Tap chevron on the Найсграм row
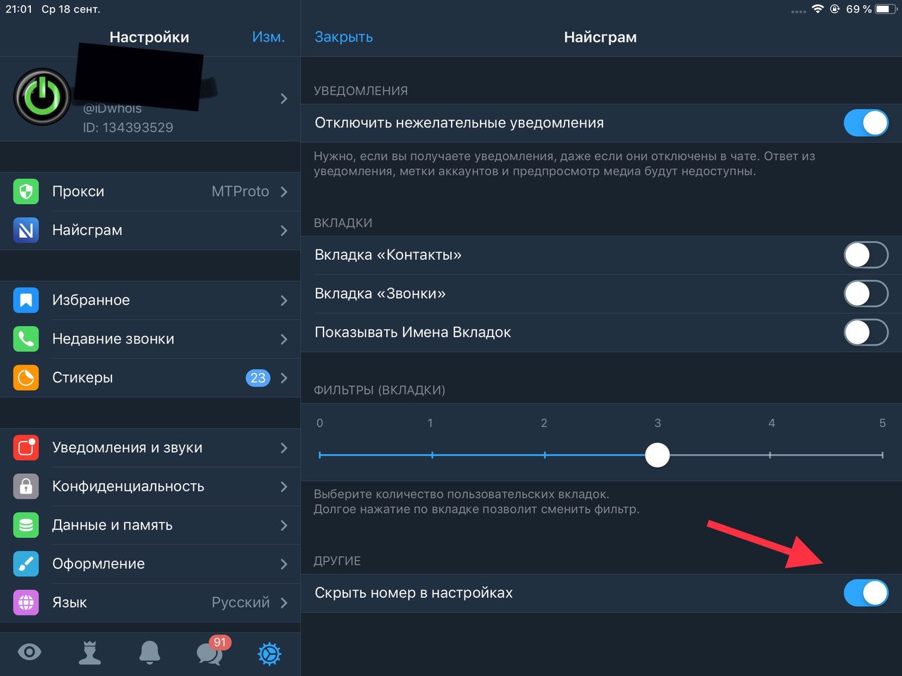This screenshot has height=676, width=902. 284,230
